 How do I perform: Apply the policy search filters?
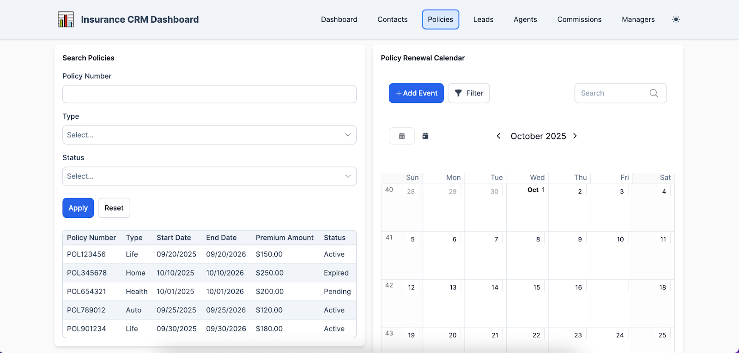[x=78, y=208]
